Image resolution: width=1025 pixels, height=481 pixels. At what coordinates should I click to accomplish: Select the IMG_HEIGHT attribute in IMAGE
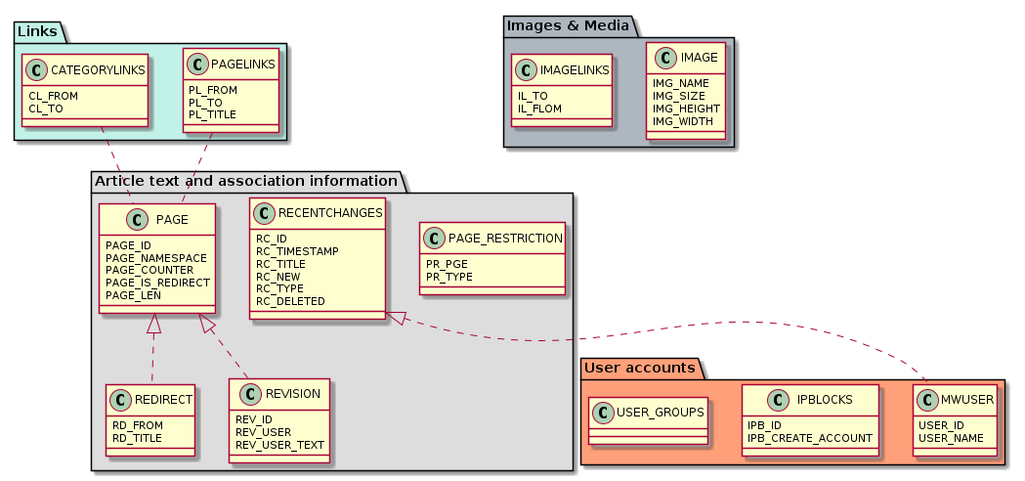tap(686, 109)
